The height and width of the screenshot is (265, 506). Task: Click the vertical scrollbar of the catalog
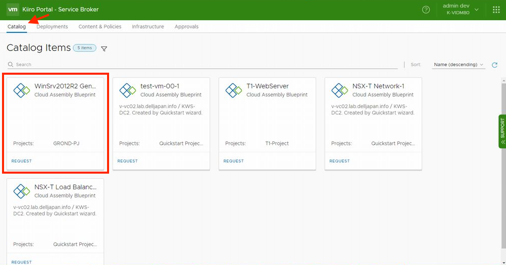coord(503,166)
